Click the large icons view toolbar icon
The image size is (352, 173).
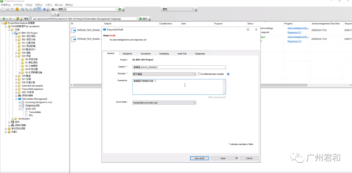click(x=23, y=9)
